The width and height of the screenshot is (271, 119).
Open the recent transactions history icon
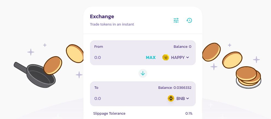(x=189, y=20)
